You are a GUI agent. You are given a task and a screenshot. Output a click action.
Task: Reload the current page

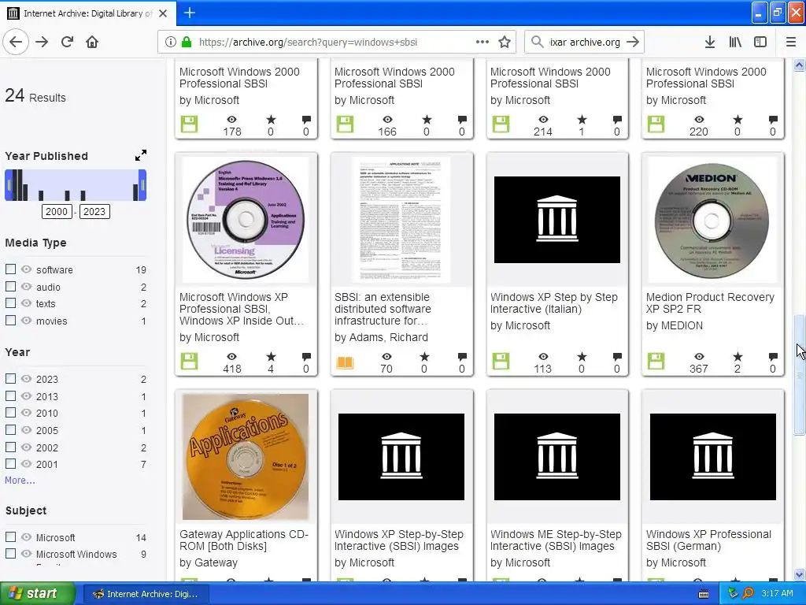tap(68, 42)
